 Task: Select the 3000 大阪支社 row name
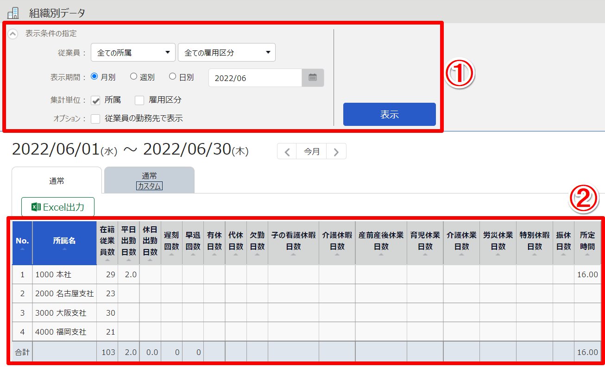[x=61, y=313]
